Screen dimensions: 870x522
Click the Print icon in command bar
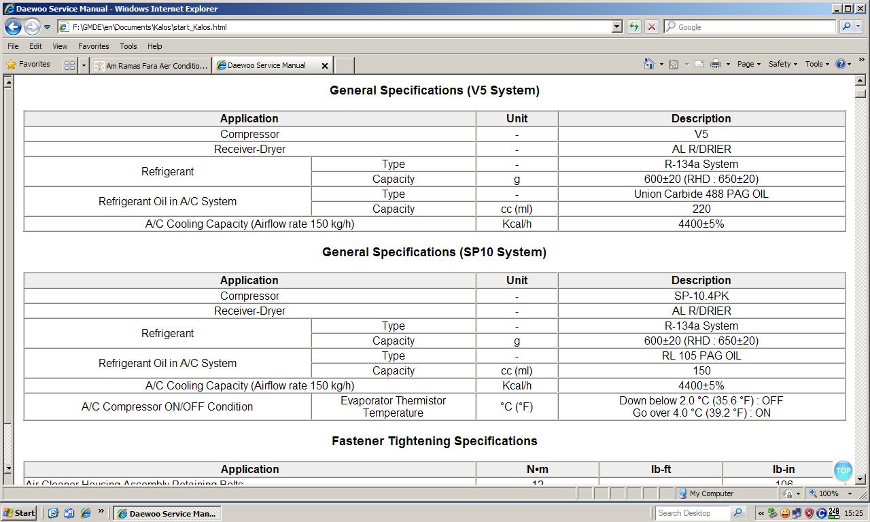point(716,64)
